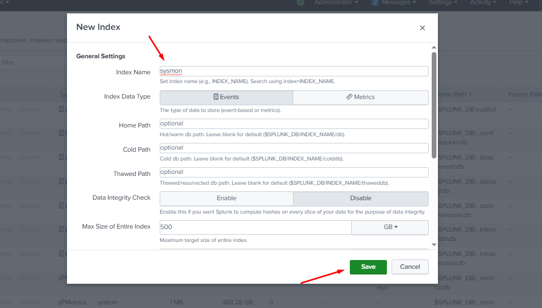Viewport: 542px width, 308px height.
Task: Click the Events icon in data type button
Action: (x=216, y=97)
